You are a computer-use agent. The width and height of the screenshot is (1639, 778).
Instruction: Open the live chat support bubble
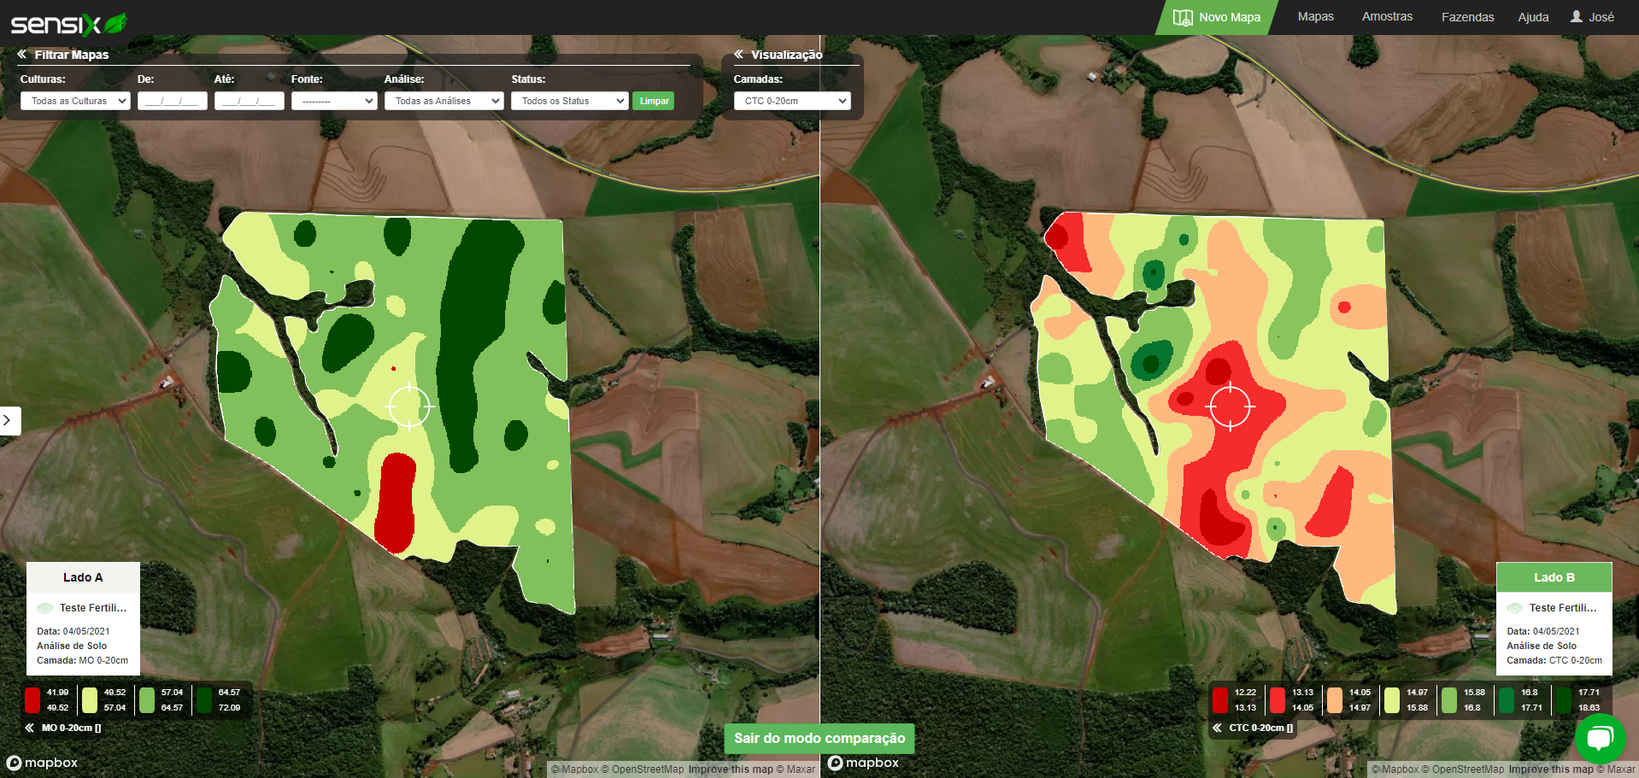1600,738
